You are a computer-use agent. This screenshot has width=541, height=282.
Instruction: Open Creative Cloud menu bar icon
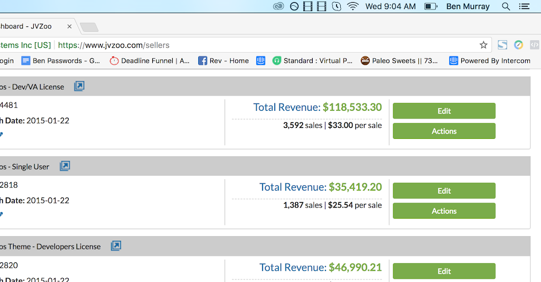coord(278,6)
